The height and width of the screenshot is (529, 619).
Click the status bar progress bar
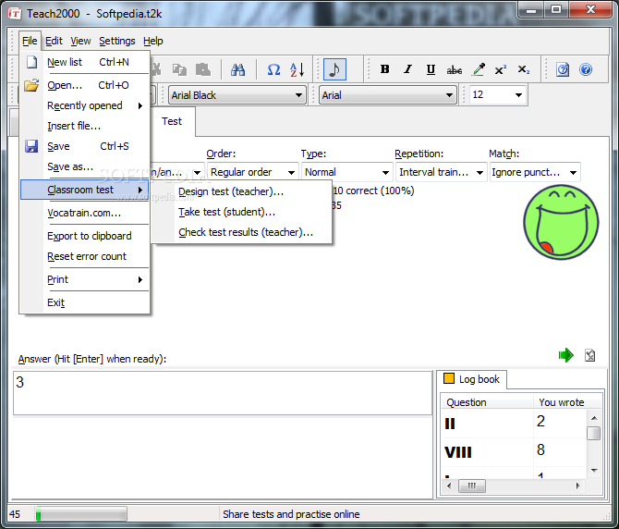coord(81,514)
